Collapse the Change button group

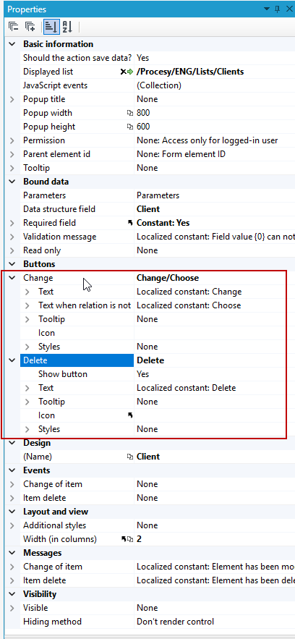coord(12,278)
